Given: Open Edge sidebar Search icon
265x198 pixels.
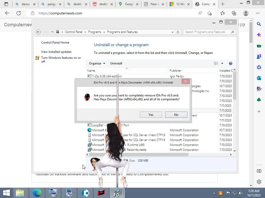Looking at the screenshot, I should tap(259, 24).
